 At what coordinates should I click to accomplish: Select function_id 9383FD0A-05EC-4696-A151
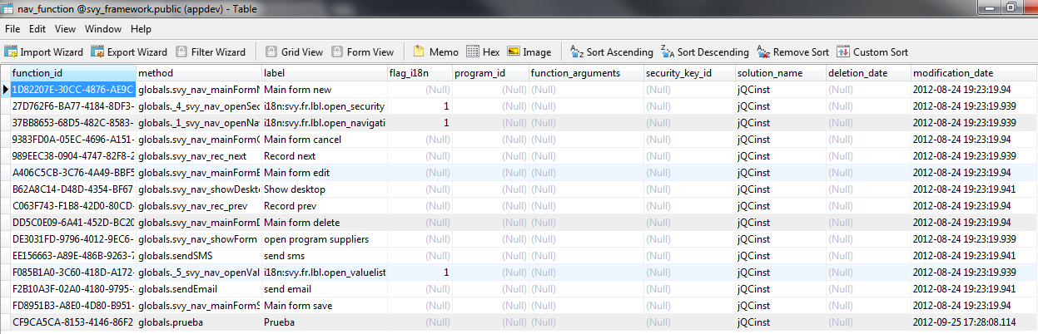pyautogui.click(x=72, y=140)
